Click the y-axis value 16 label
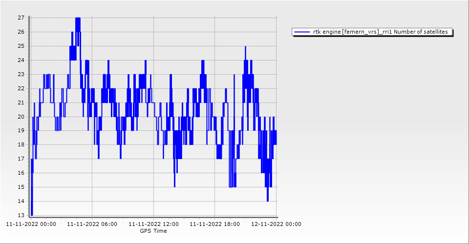This screenshot has width=469, height=244. coord(21,173)
